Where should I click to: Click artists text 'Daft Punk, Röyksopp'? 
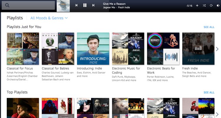click(124, 77)
